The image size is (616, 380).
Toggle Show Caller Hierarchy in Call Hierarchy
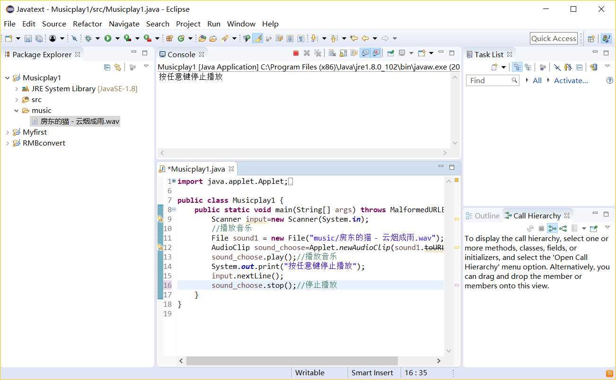click(x=552, y=228)
